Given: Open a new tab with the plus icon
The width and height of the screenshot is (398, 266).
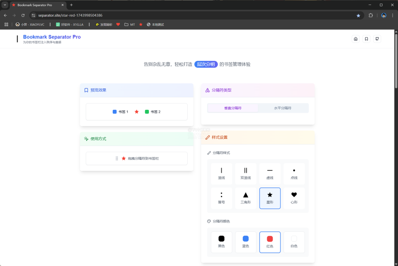Looking at the screenshot, I should (71, 5).
